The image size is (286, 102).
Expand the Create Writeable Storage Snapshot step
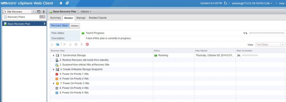coord(54,69)
